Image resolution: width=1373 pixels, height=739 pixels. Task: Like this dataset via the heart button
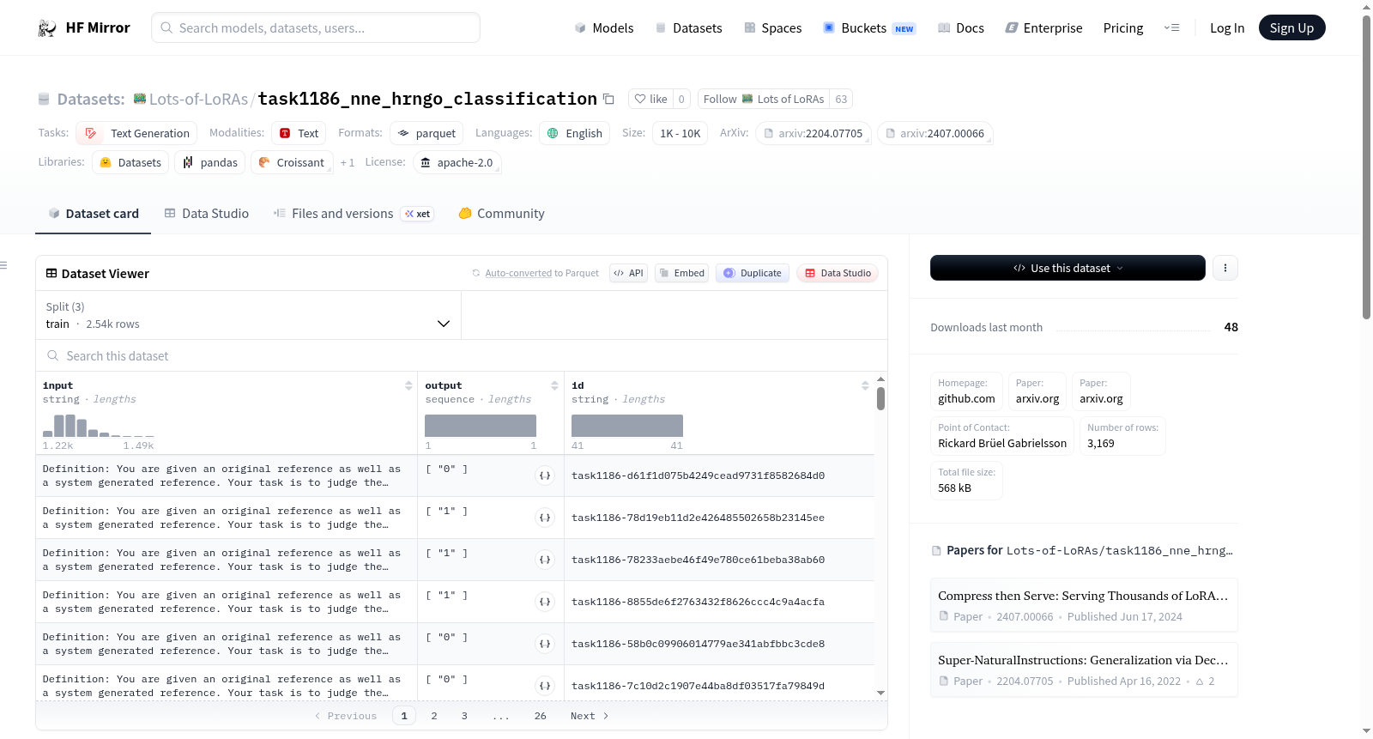point(650,99)
